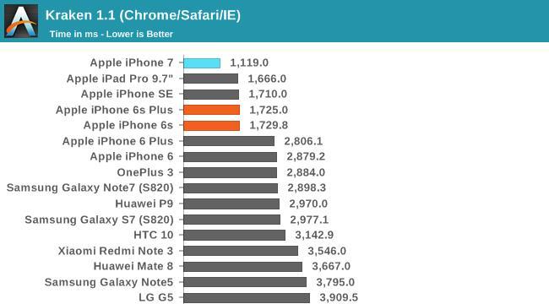This screenshot has width=549, height=304.
Task: Select the Huawei Mate 8 label
Action: point(133,266)
